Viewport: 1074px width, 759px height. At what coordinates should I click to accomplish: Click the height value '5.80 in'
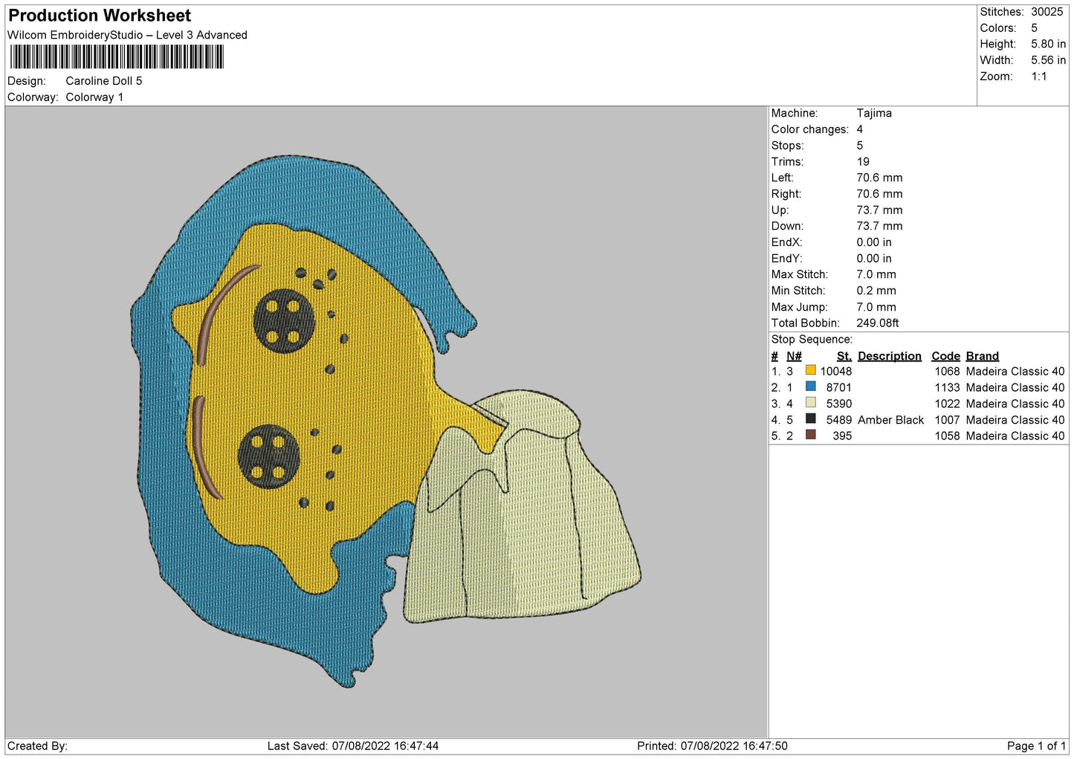pyautogui.click(x=1048, y=44)
